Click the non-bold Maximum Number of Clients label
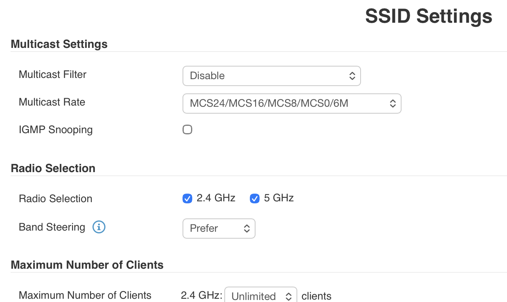The width and height of the screenshot is (507, 302). (x=85, y=295)
